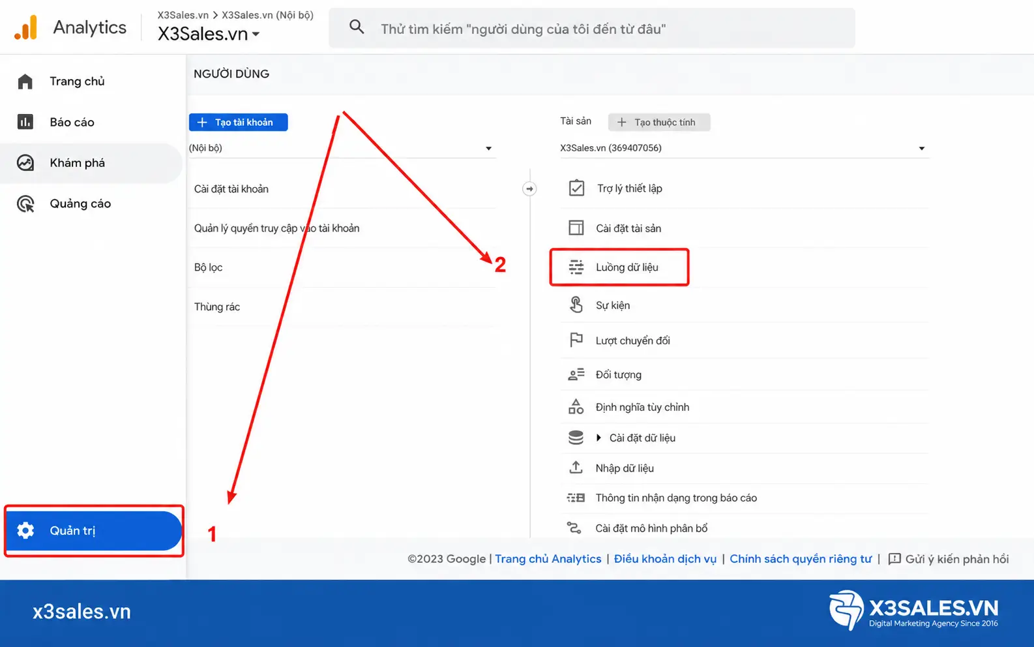
Task: Click the Luồng dữ liệu label text
Action: 627,267
